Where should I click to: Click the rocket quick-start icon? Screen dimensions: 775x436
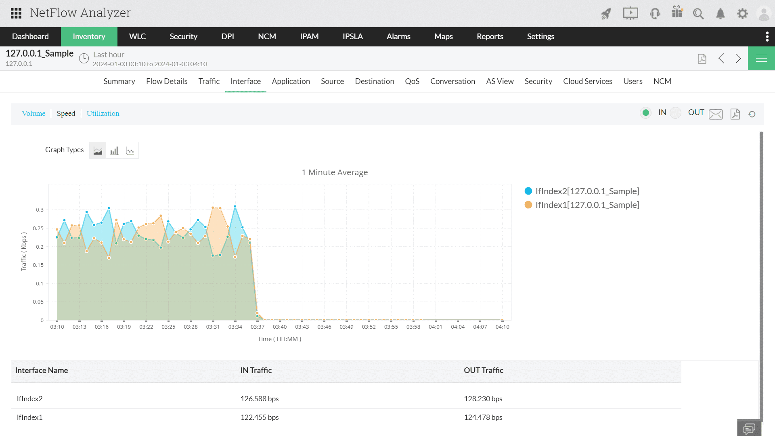click(606, 14)
